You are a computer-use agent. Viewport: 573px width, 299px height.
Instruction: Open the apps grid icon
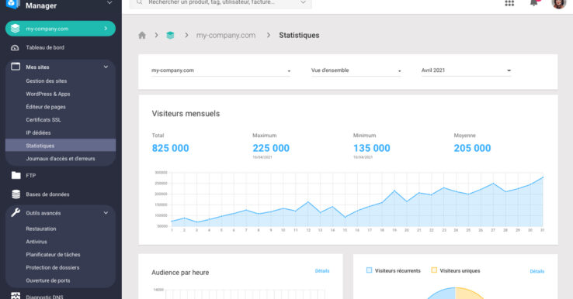[x=509, y=3]
